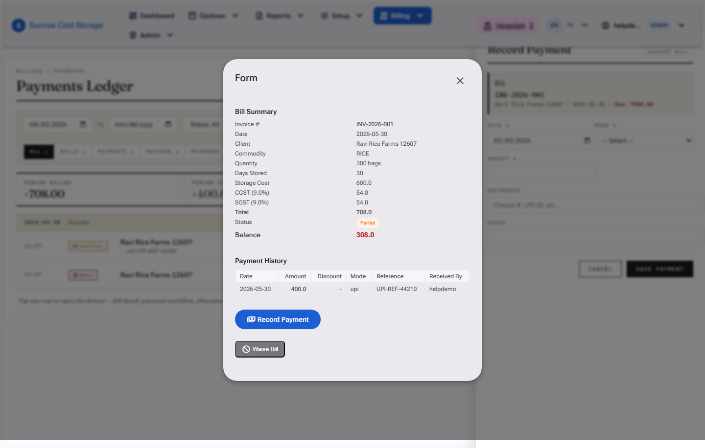Switch language to EN
The image size is (705, 448).
coord(554,25)
